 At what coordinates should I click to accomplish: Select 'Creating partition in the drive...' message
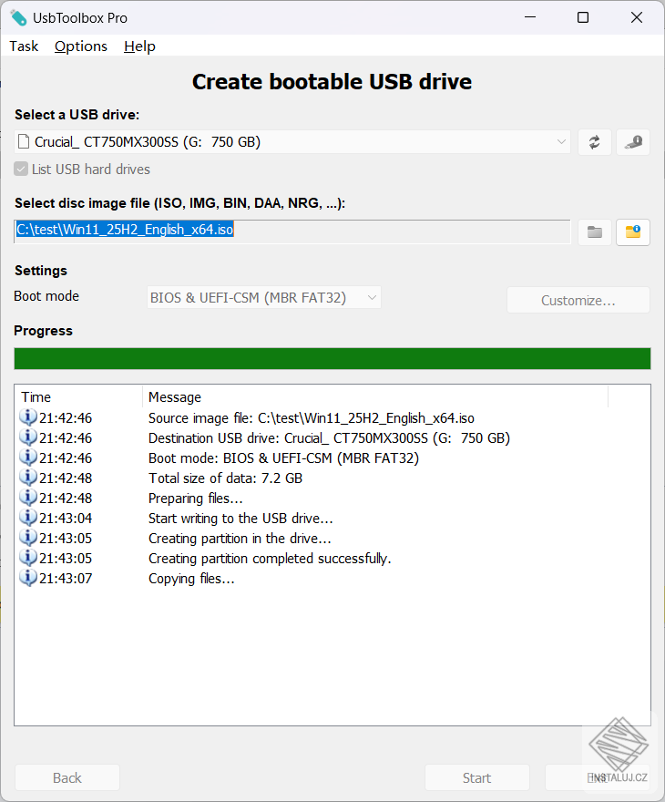240,538
